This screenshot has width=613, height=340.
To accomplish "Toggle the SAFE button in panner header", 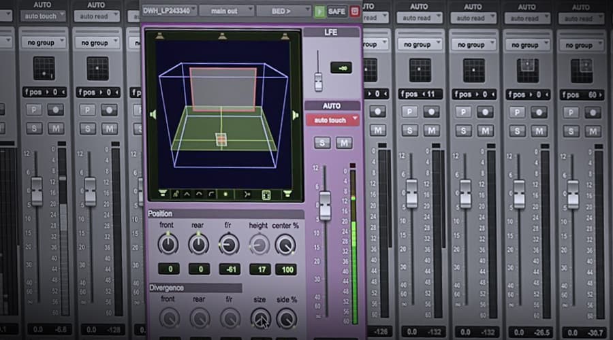I will 336,12.
